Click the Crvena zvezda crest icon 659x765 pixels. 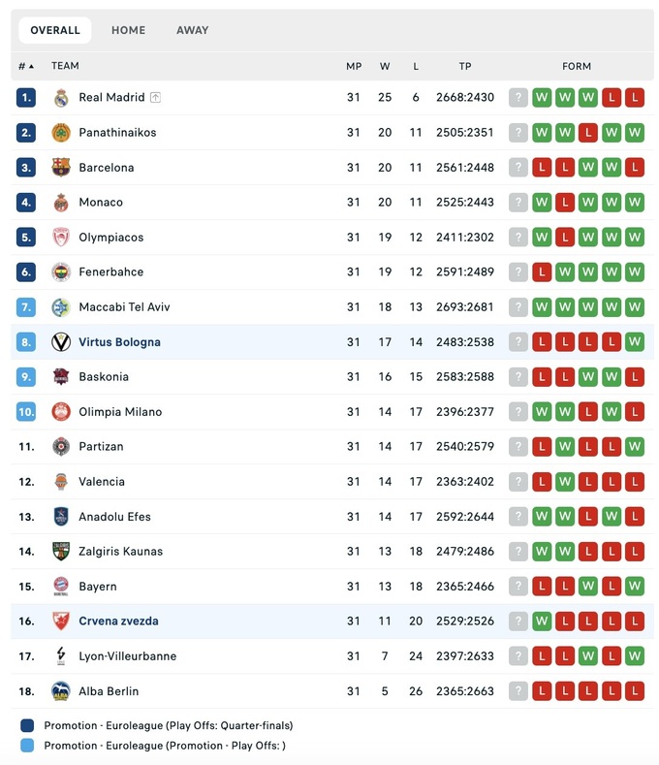click(61, 622)
